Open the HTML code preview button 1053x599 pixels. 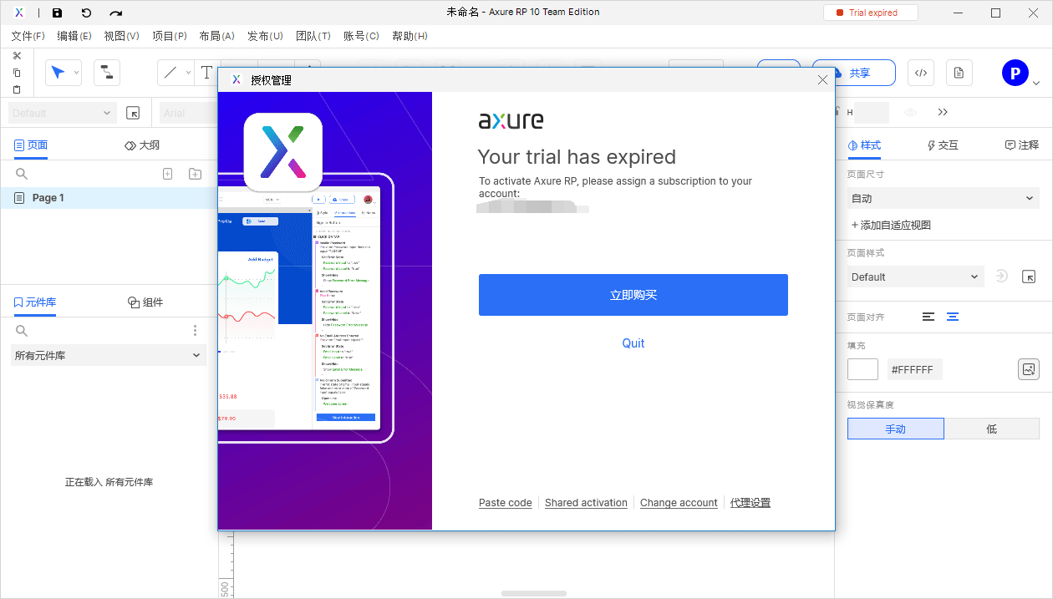pos(920,73)
